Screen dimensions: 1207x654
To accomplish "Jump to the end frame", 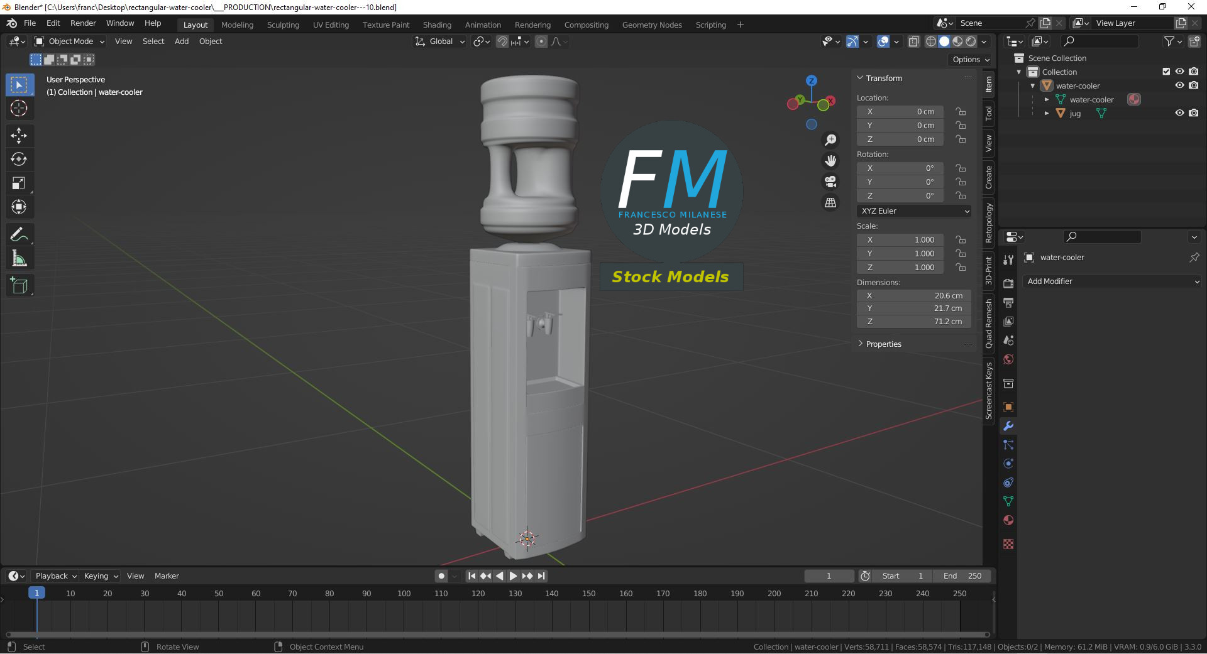I will (x=541, y=576).
